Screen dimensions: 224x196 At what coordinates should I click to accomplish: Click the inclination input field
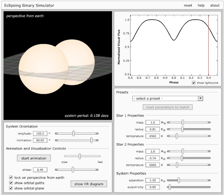(x=40, y=140)
